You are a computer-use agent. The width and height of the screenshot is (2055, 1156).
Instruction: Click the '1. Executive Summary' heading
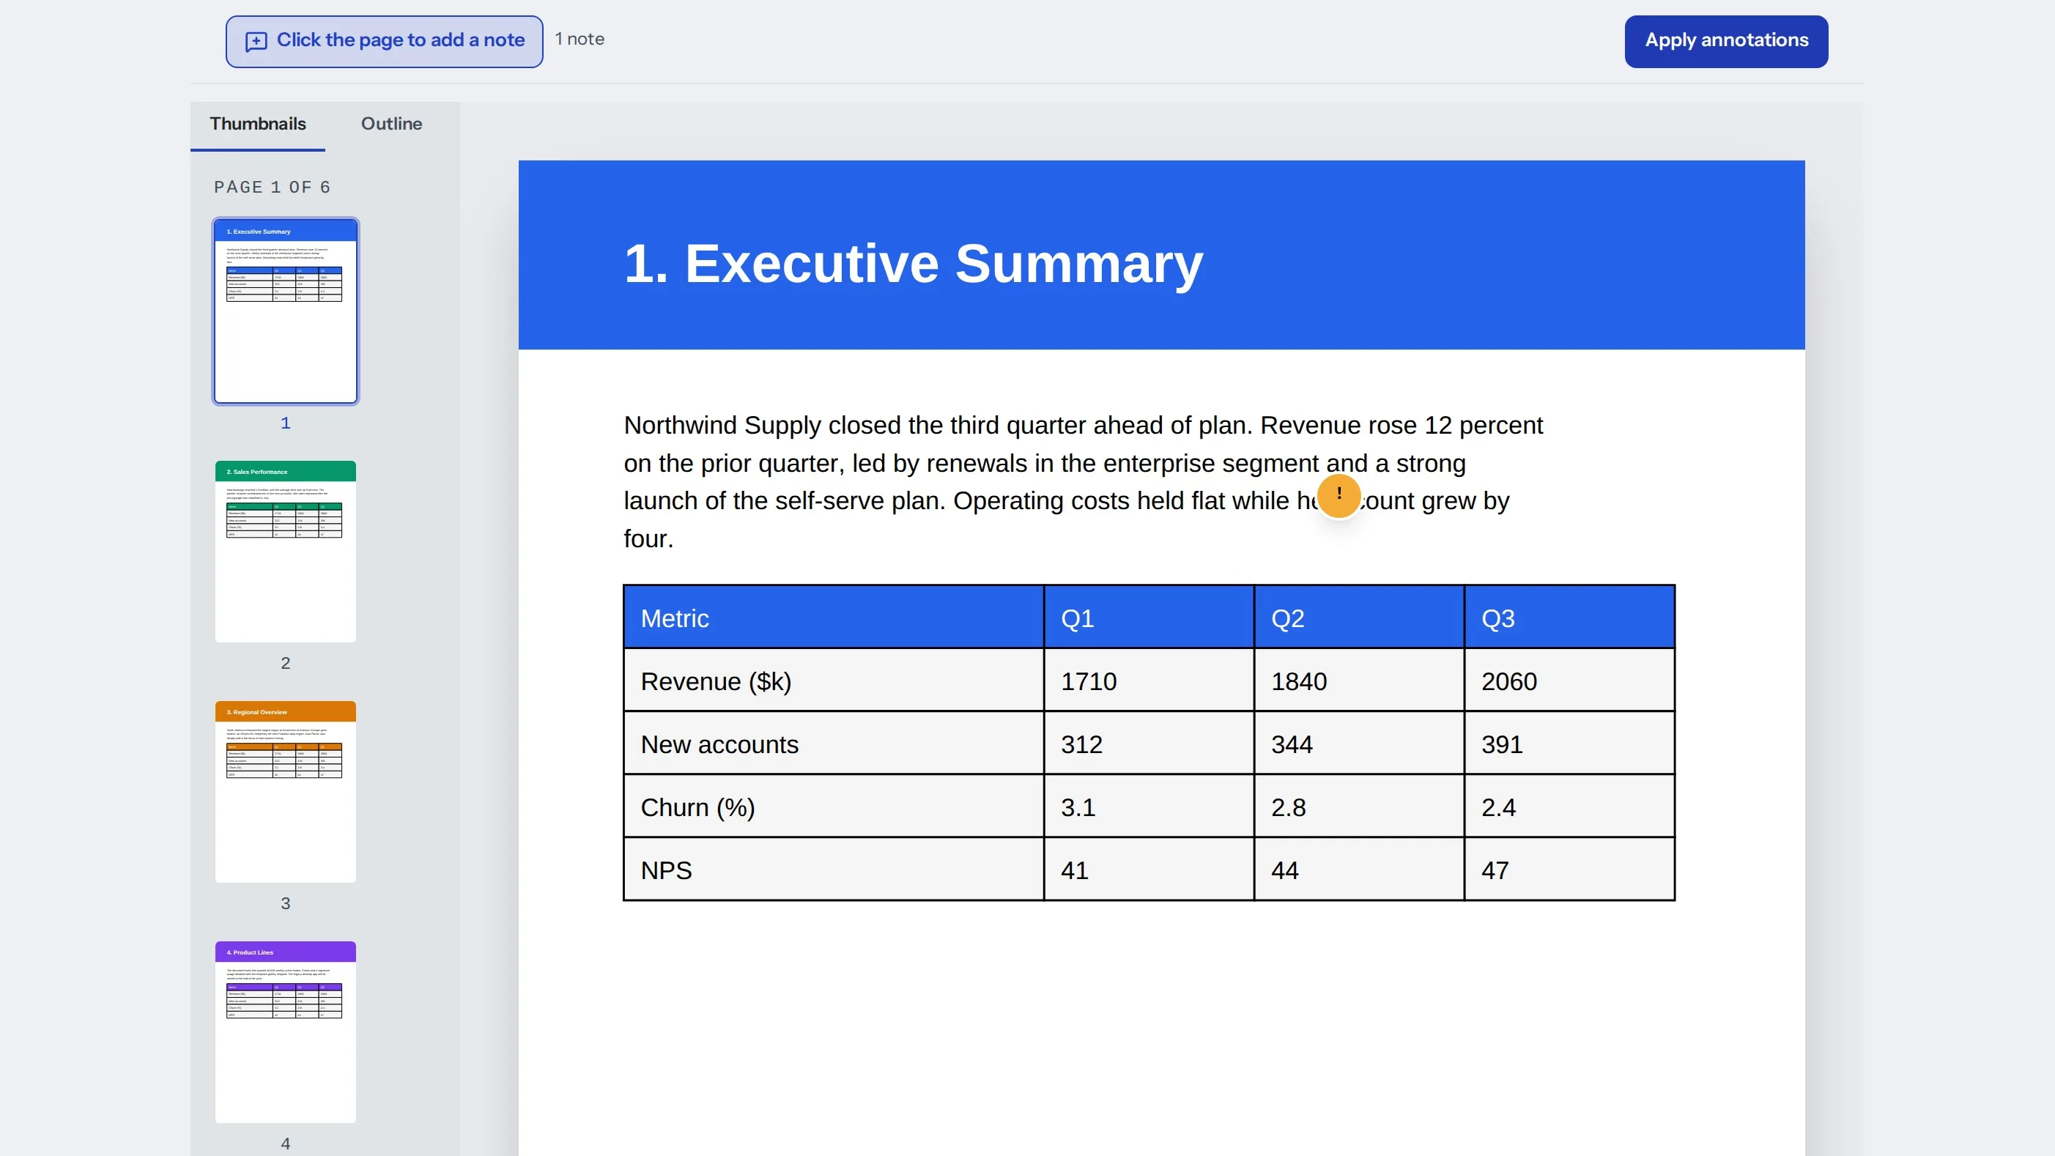(x=914, y=263)
